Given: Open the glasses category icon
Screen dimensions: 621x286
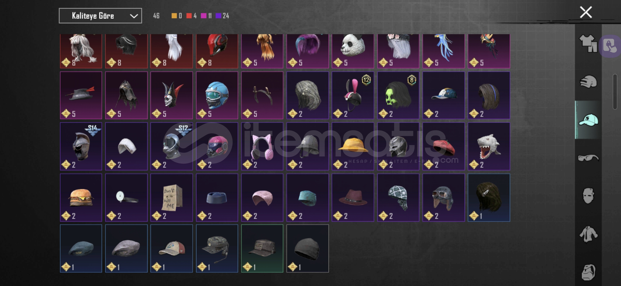Looking at the screenshot, I should pyautogui.click(x=588, y=158).
